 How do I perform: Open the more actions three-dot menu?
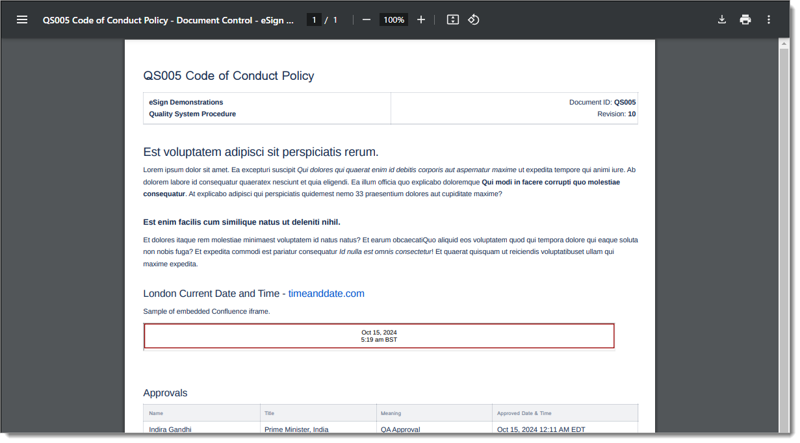click(769, 19)
